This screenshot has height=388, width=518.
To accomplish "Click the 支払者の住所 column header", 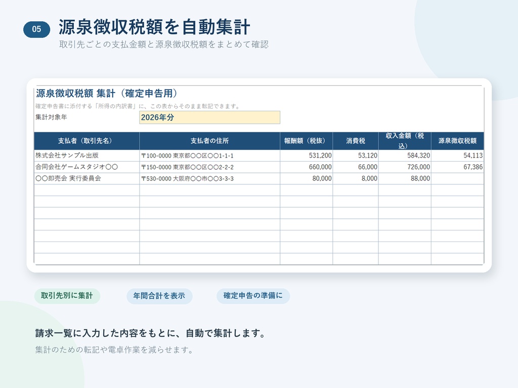I will click(x=210, y=141).
